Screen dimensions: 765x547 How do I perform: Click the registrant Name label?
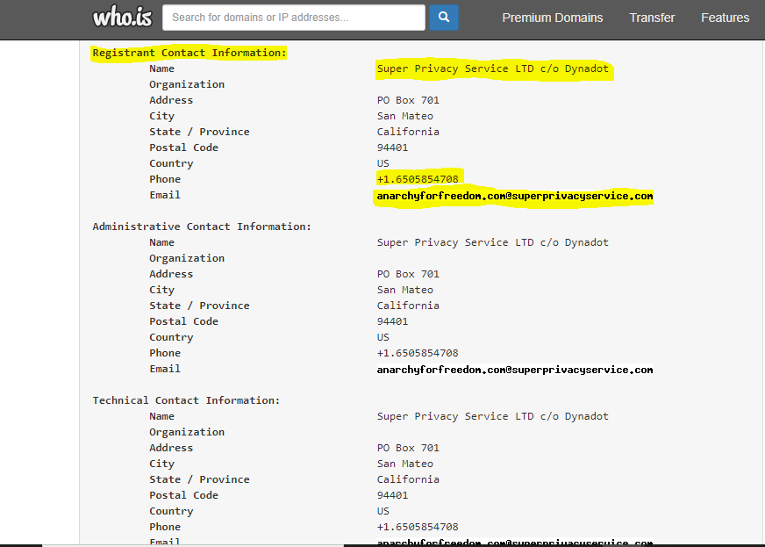pos(161,68)
